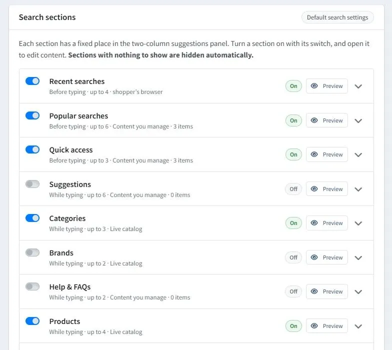Click "While typing · up to 6" description
Image resolution: width=392 pixels, height=350 pixels.
click(119, 195)
